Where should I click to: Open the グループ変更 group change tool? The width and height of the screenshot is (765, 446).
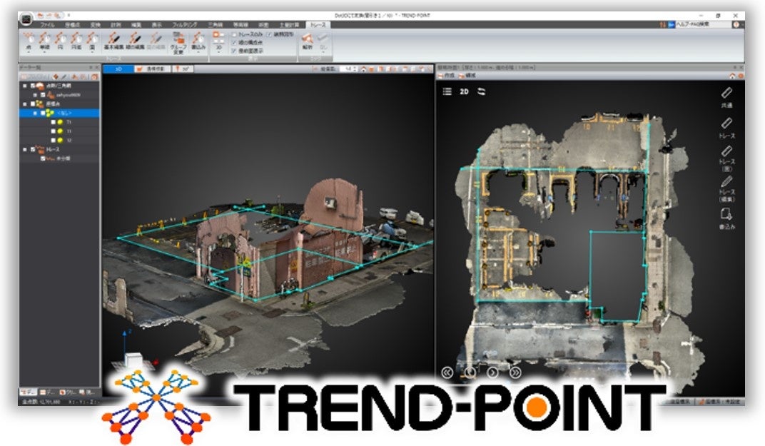click(178, 43)
